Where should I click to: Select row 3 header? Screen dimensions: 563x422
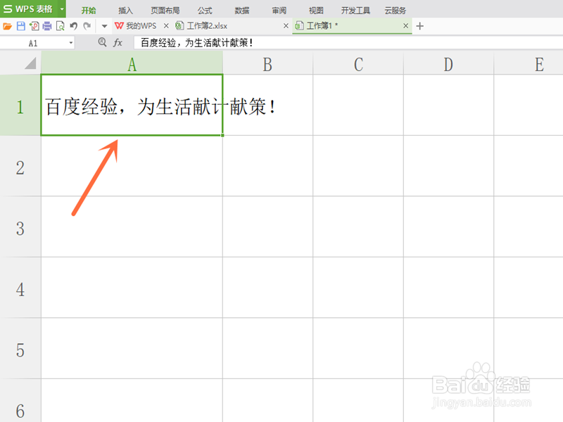click(20, 226)
